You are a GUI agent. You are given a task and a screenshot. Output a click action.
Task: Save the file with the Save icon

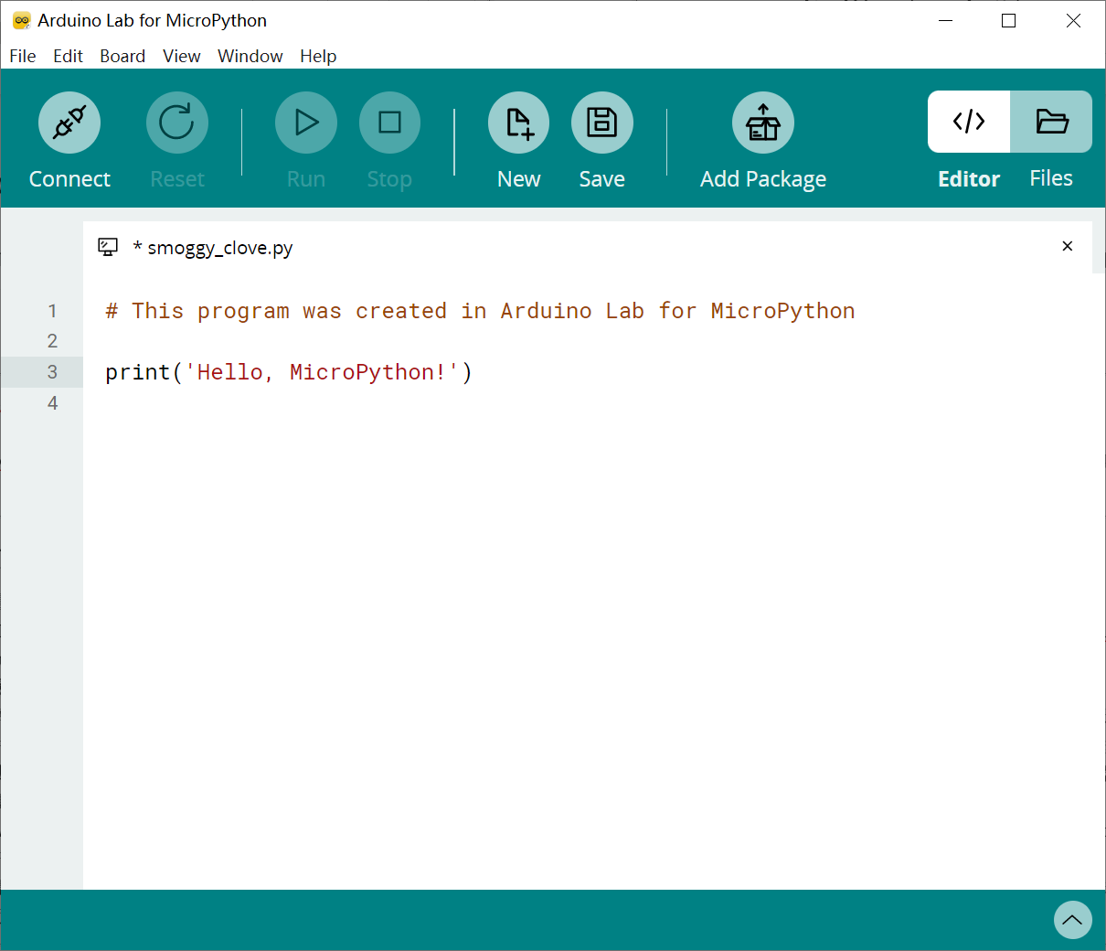tap(602, 123)
